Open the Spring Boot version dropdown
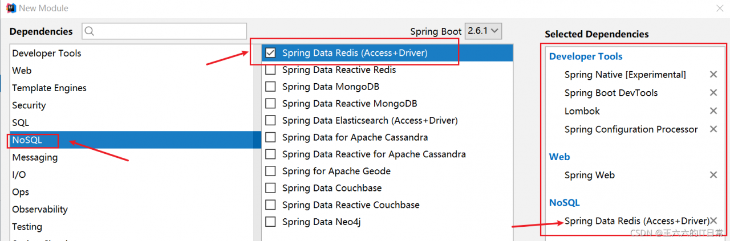Screen dimensions: 730x241 [x=484, y=31]
